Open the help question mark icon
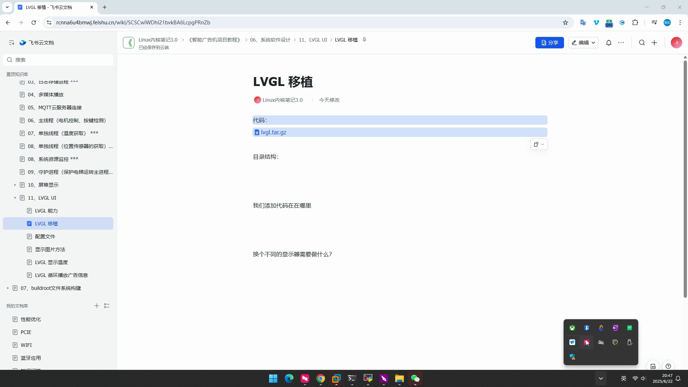 [668, 366]
